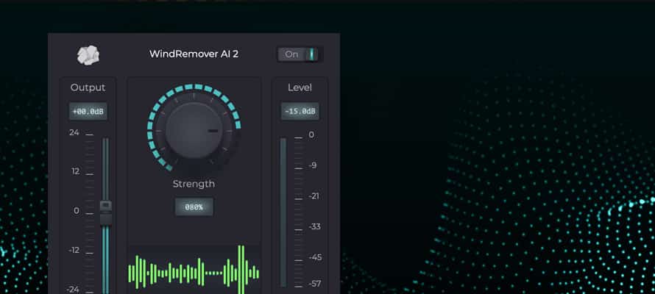Click the -21 mark on Level scale
655x294 pixels.
tap(314, 196)
